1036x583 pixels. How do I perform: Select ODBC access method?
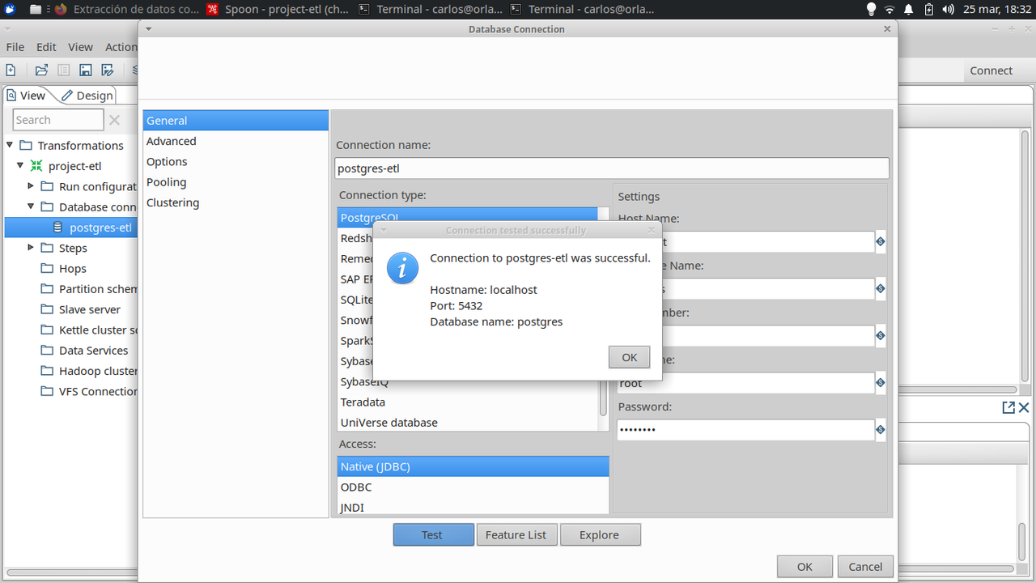tap(473, 487)
